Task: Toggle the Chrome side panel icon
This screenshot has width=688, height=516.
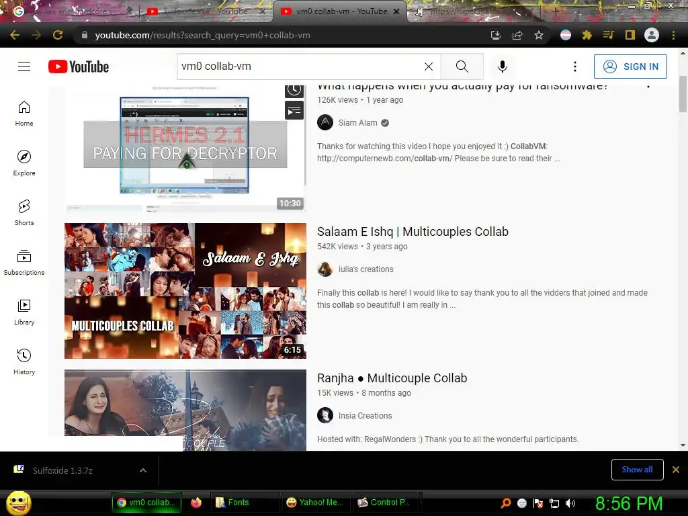Action: coord(630,35)
